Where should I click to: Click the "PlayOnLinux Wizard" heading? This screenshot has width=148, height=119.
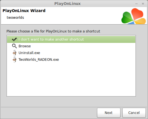pos(24,11)
